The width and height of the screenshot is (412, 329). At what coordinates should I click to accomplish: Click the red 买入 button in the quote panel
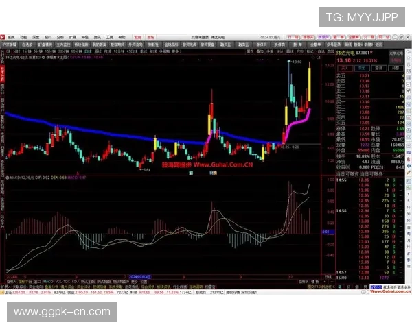pos(345,69)
